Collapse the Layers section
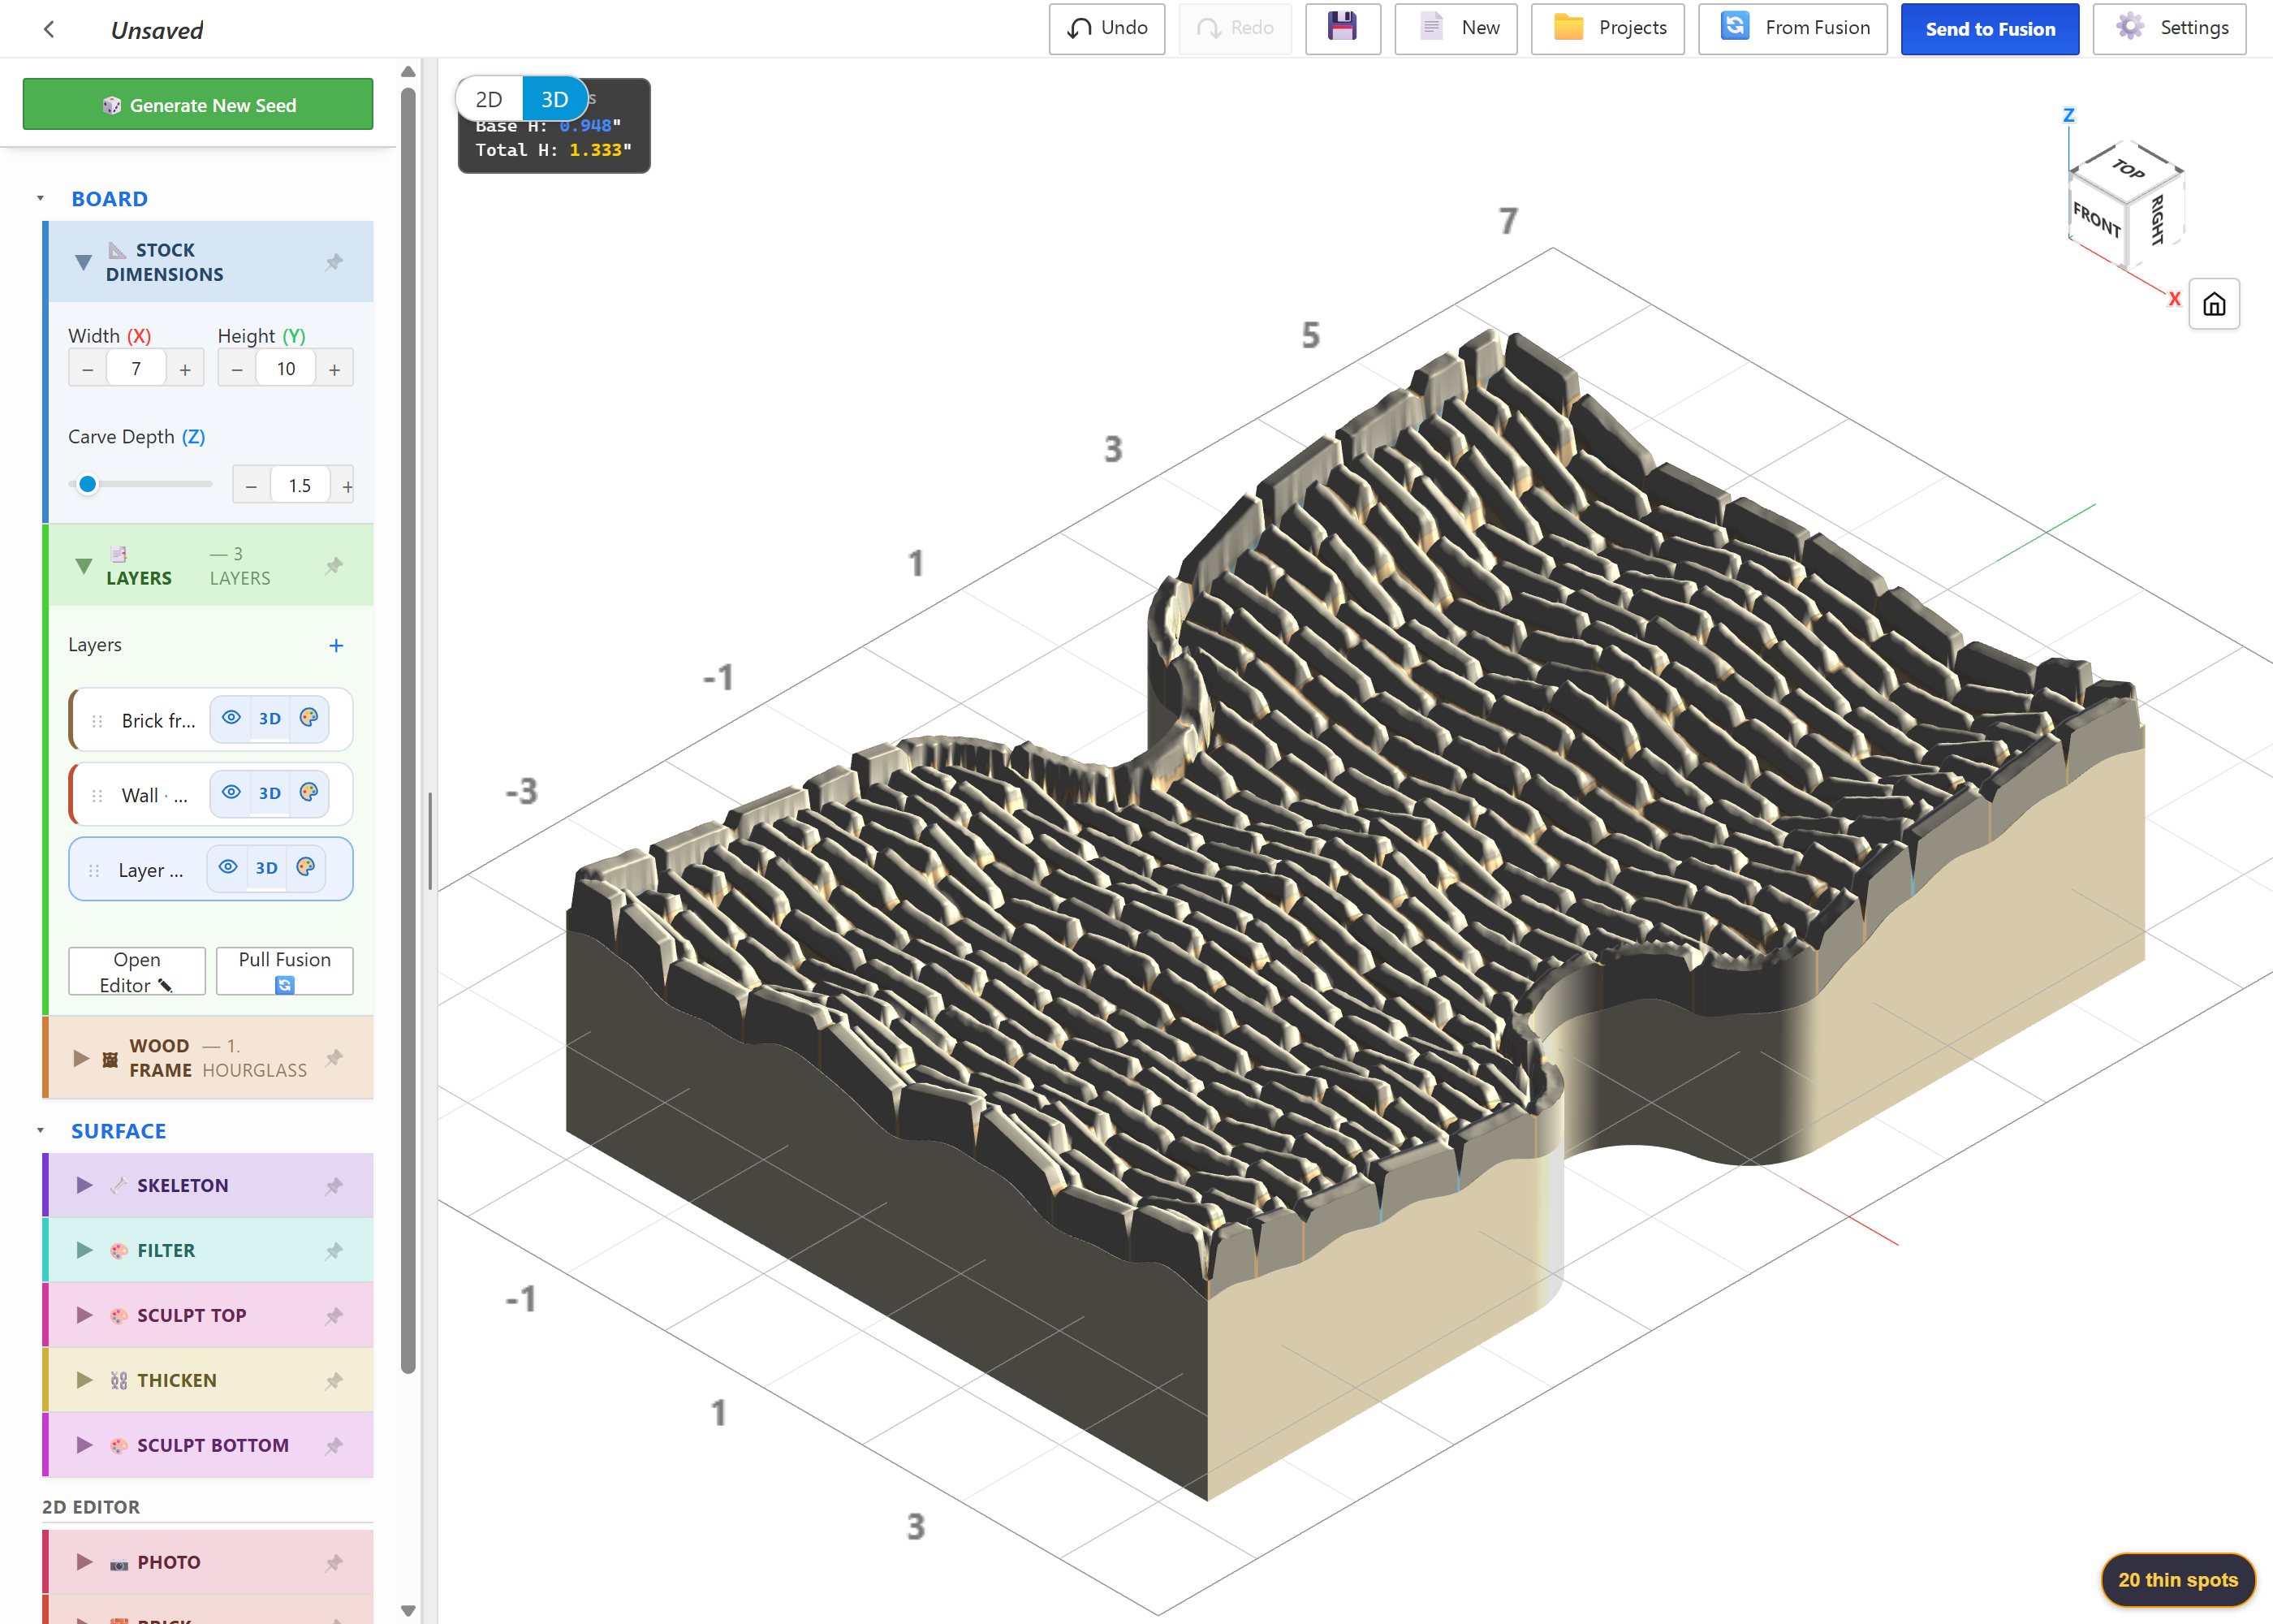Viewport: 2273px width, 1624px height. (84, 566)
